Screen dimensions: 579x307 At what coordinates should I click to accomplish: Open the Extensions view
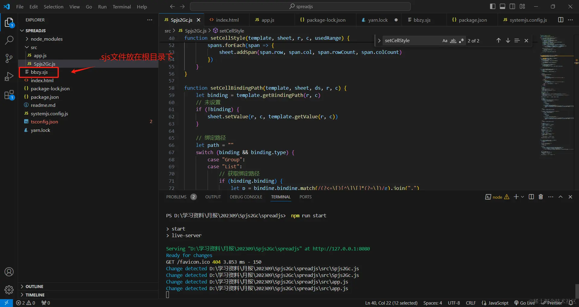[9, 95]
